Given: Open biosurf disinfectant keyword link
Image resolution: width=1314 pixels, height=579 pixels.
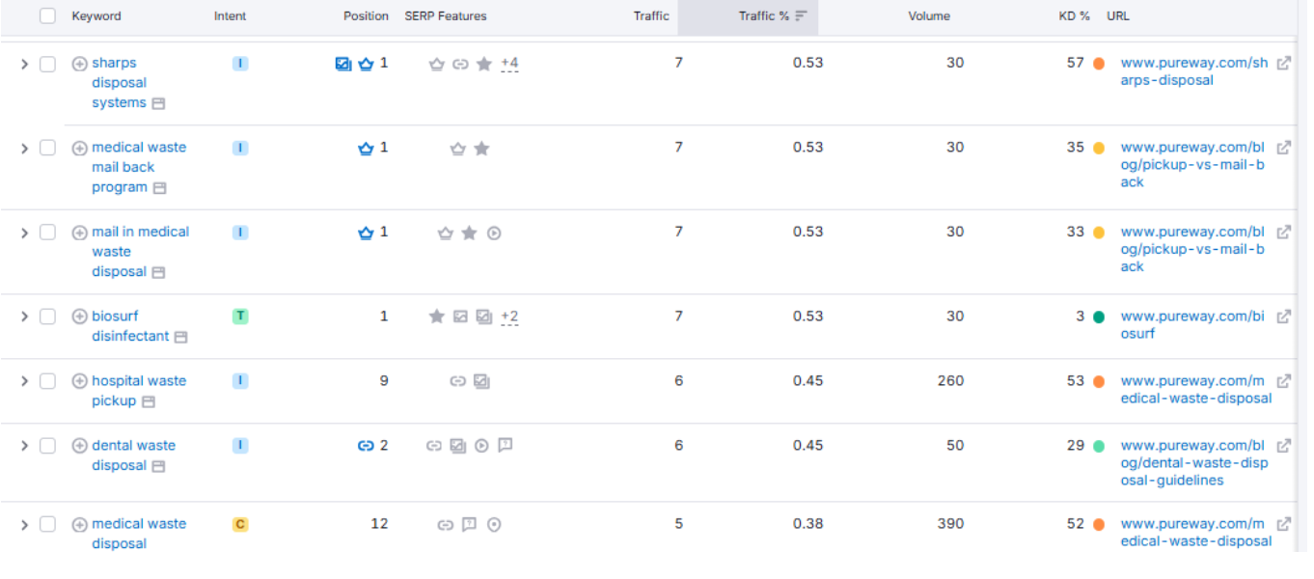Looking at the screenshot, I should (130, 326).
